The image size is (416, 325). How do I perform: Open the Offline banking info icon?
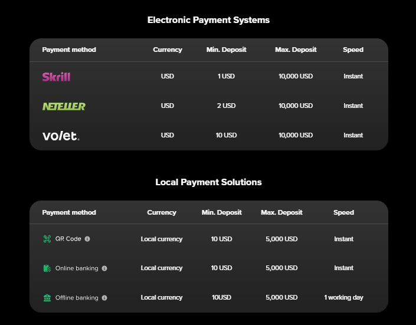click(104, 298)
